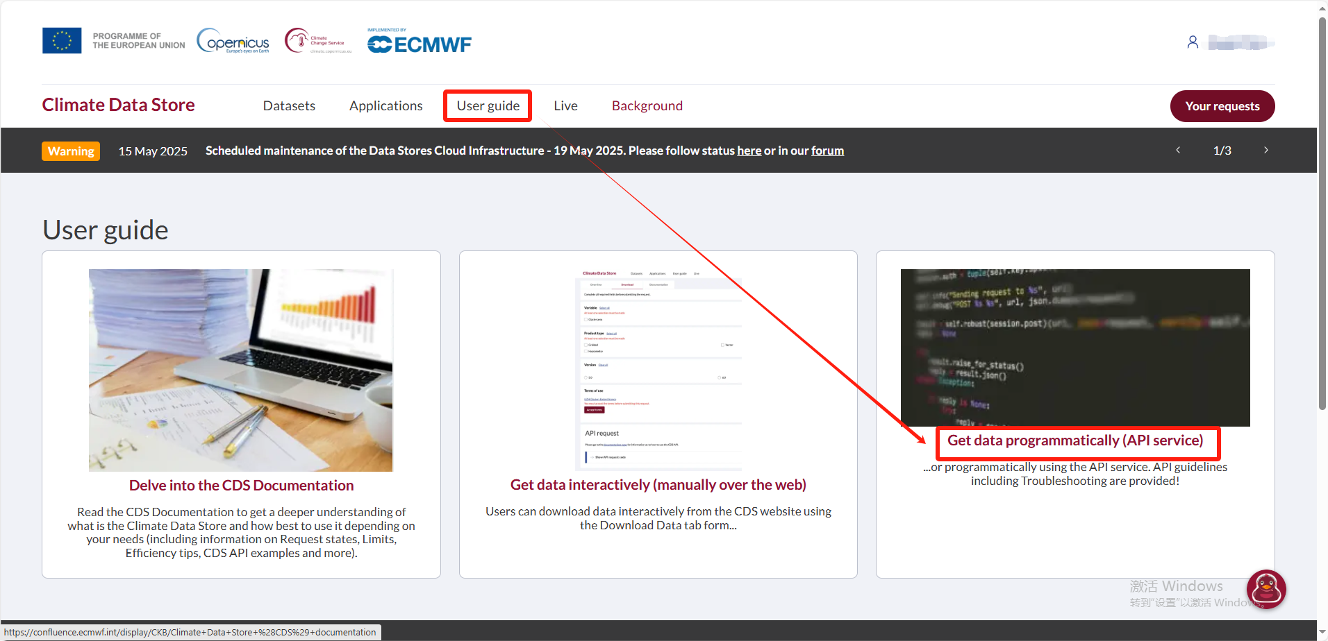This screenshot has width=1328, height=641.
Task: Open the Copernicus logo link
Action: coord(233,41)
